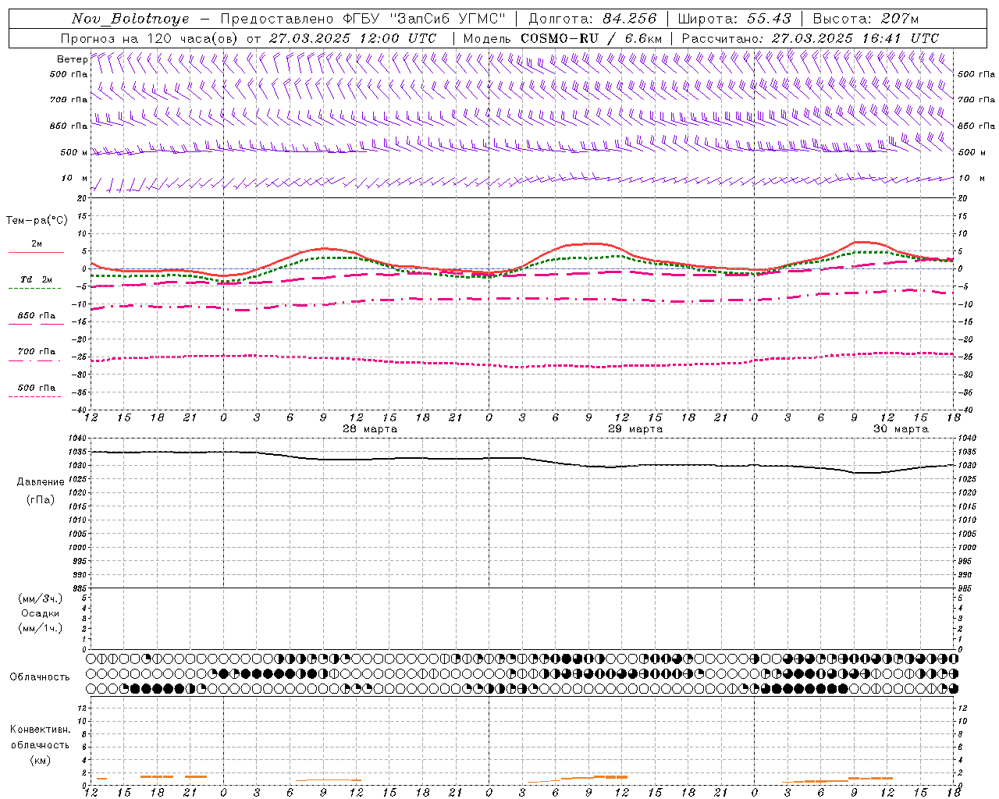This screenshot has height=799, width=999.
Task: Click the station name Nov_Bolotnoye
Action: point(130,19)
